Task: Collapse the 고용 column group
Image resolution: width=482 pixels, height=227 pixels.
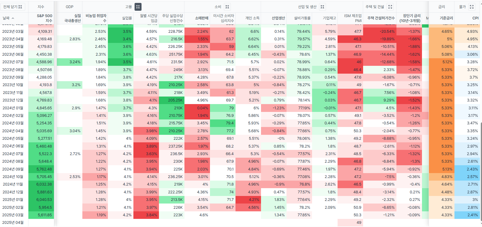Action: click(138, 7)
